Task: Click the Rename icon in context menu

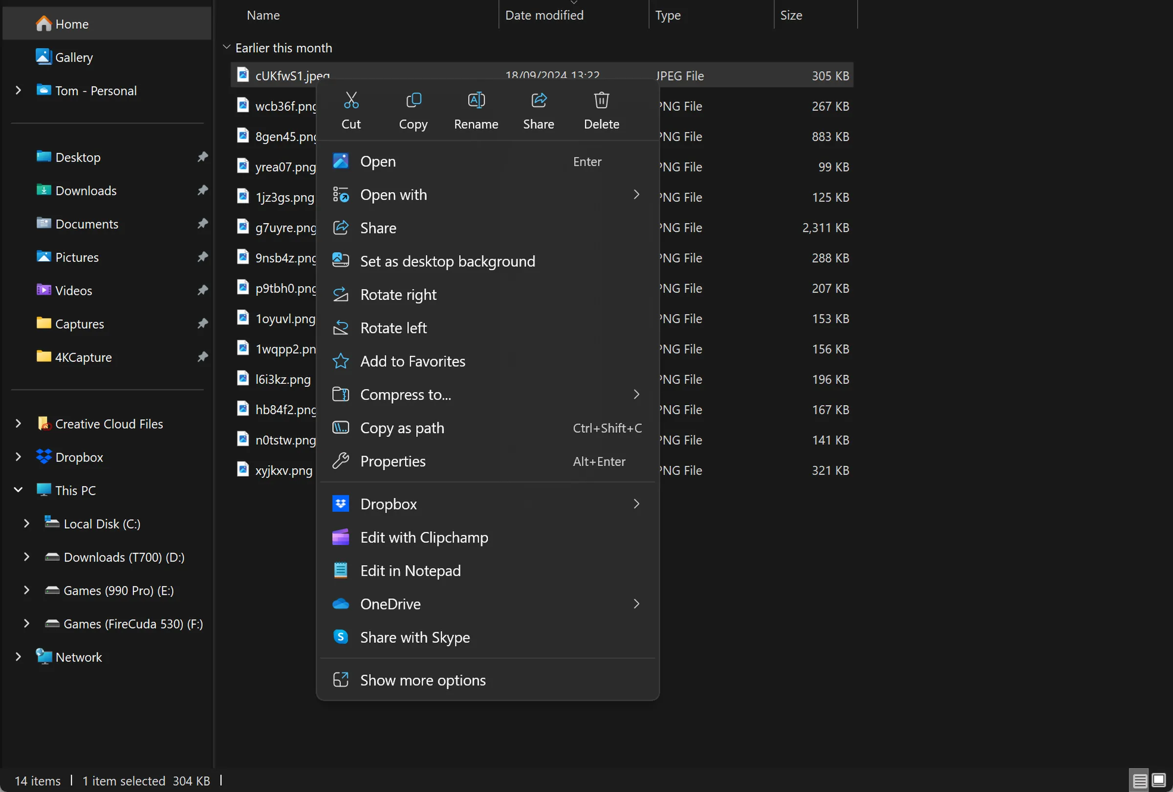Action: pos(476,100)
